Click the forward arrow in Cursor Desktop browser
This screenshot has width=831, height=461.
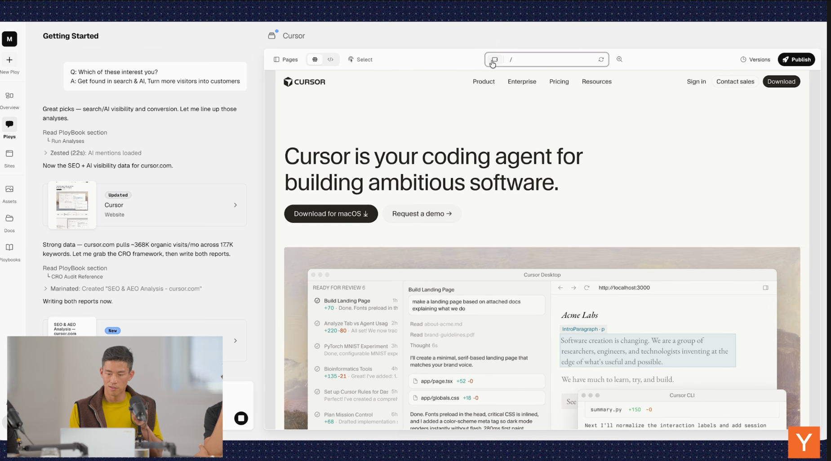click(x=573, y=288)
